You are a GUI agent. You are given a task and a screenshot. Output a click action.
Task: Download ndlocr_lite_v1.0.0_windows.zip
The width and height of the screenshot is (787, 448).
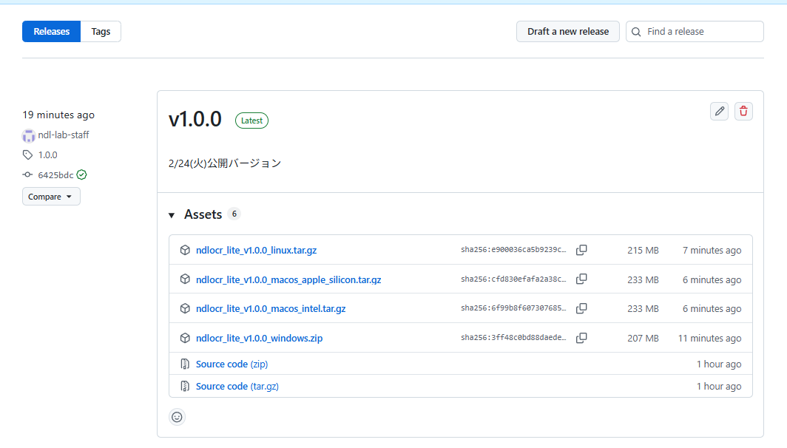(x=259, y=338)
